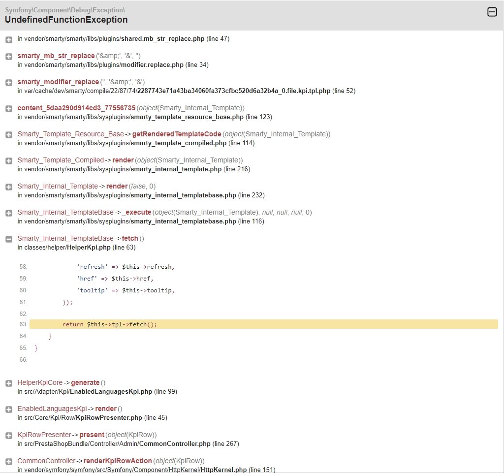Click the Smarty_Template_Resource_Base class name
The width and height of the screenshot is (504, 473).
70,134
